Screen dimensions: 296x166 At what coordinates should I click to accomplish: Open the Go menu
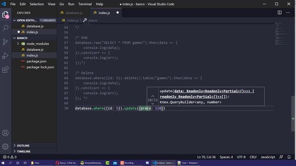[62, 4]
